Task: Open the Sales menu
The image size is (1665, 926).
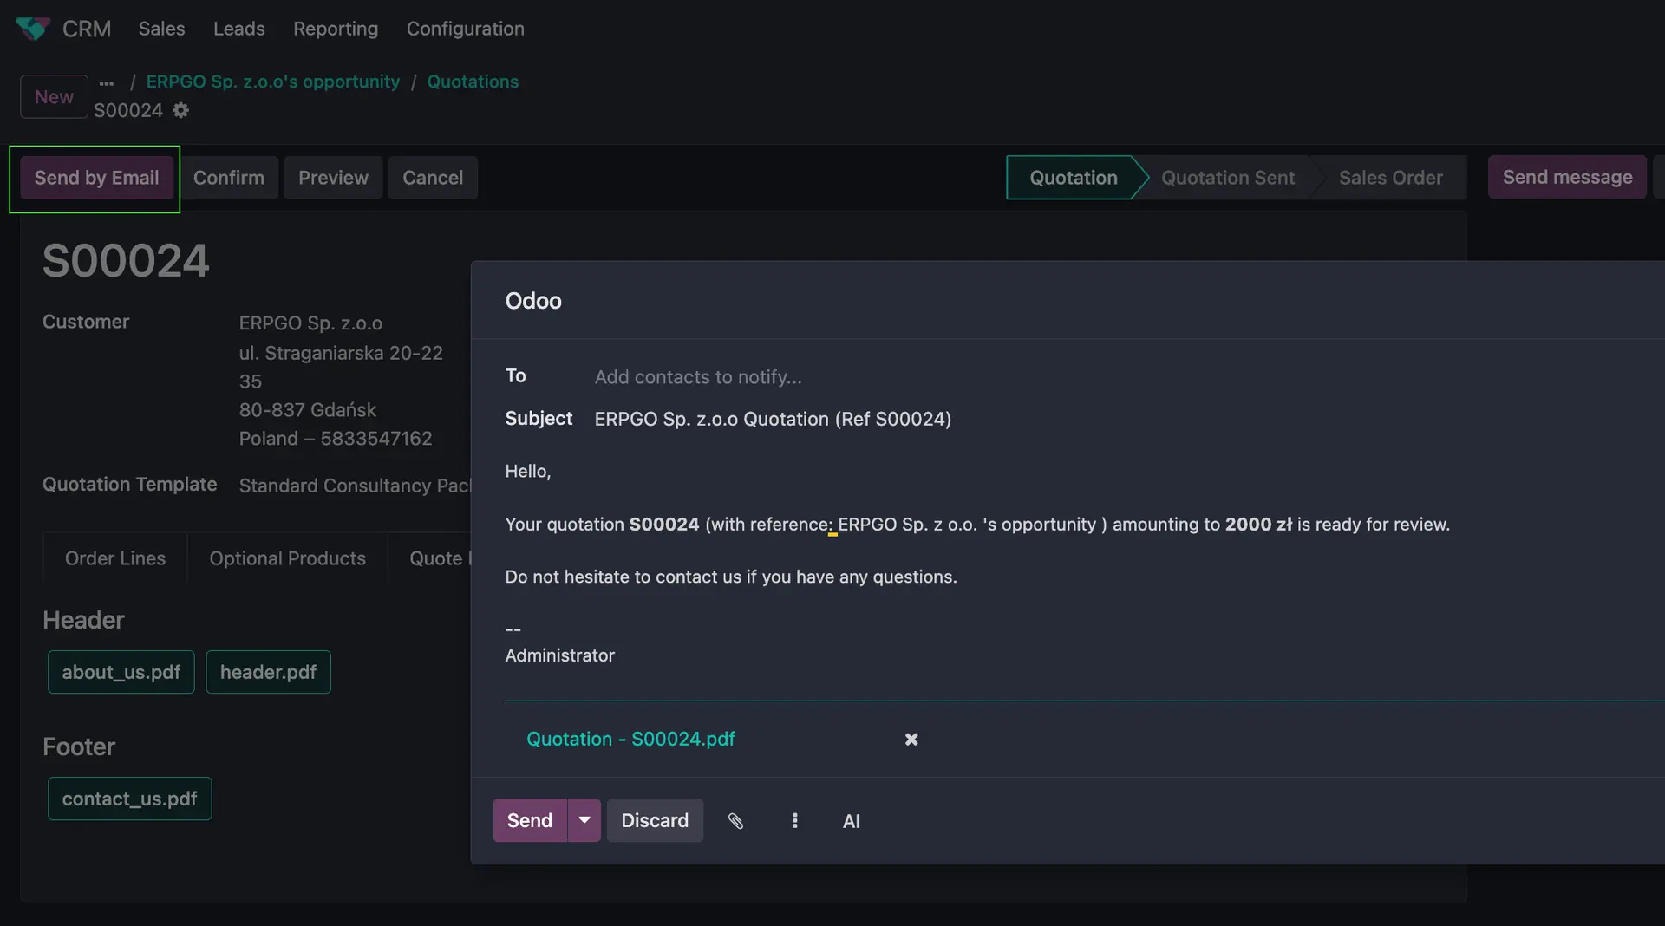Action: [x=161, y=29]
